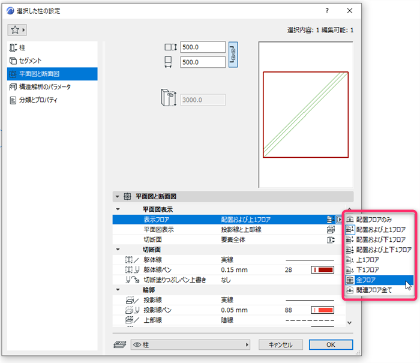Click the first 500.0 dimension field
Image resolution: width=420 pixels, height=363 pixels.
pos(203,47)
